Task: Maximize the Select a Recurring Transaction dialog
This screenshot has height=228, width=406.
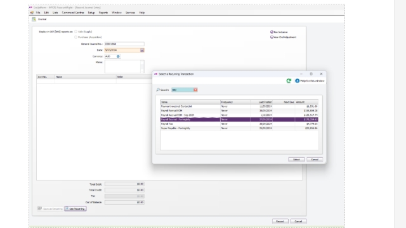Action: 311,74
